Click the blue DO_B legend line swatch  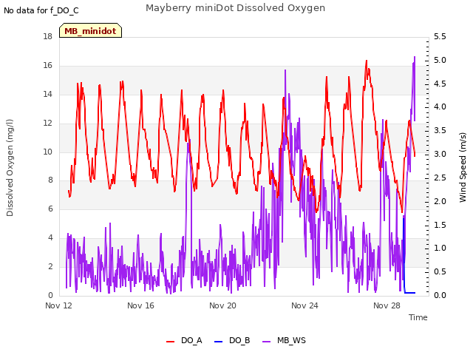point(218,342)
